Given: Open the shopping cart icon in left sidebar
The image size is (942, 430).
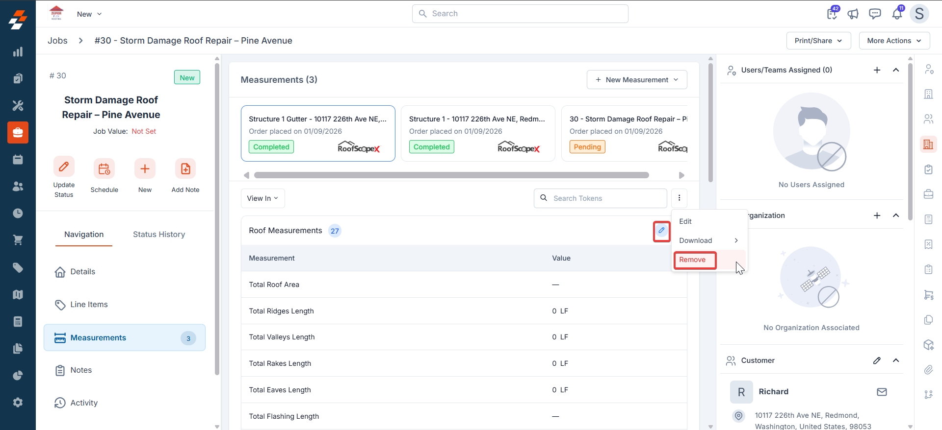Looking at the screenshot, I should pyautogui.click(x=18, y=240).
